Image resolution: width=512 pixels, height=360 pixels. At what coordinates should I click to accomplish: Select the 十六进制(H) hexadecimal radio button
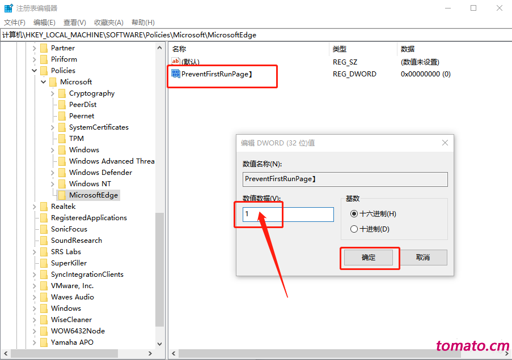pyautogui.click(x=354, y=214)
